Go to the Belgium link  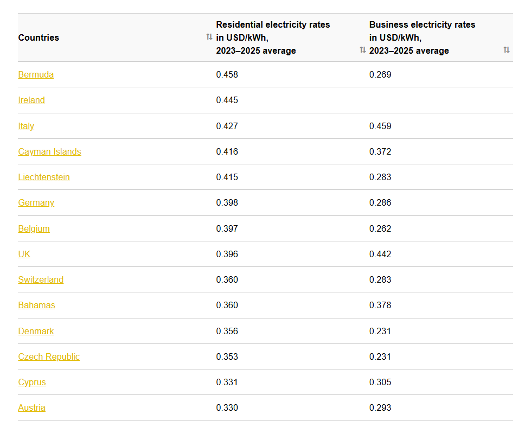(x=34, y=228)
